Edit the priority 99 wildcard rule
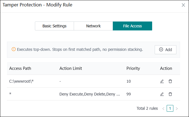 (x=162, y=94)
